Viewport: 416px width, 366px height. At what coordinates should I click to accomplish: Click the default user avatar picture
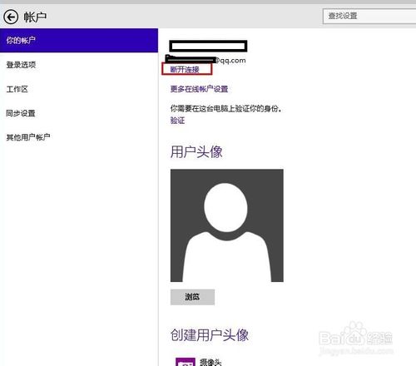point(227,225)
